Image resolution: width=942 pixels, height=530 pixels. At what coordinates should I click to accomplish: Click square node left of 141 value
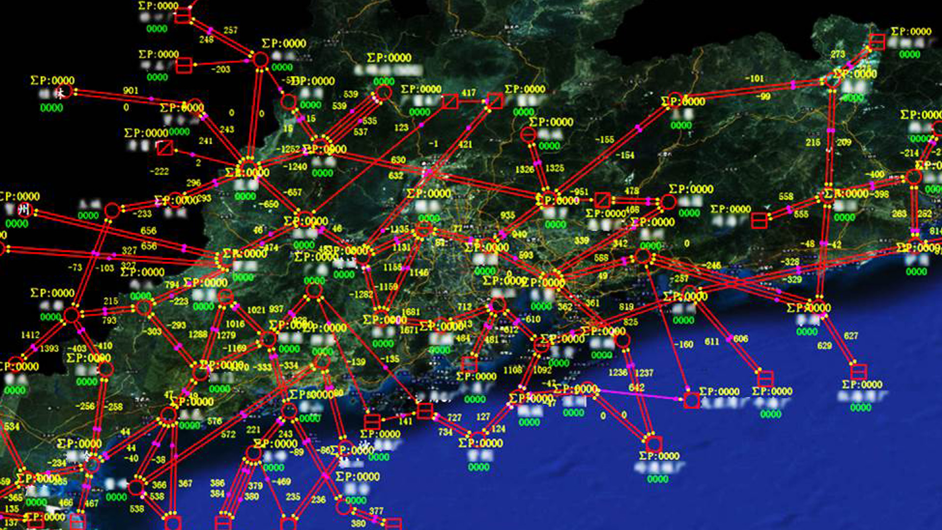372,421
